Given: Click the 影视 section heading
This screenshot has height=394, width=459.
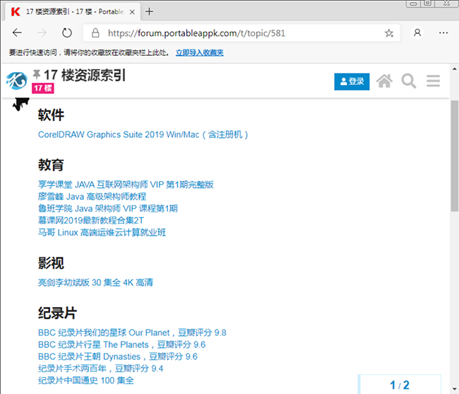Looking at the screenshot, I should (x=51, y=263).
